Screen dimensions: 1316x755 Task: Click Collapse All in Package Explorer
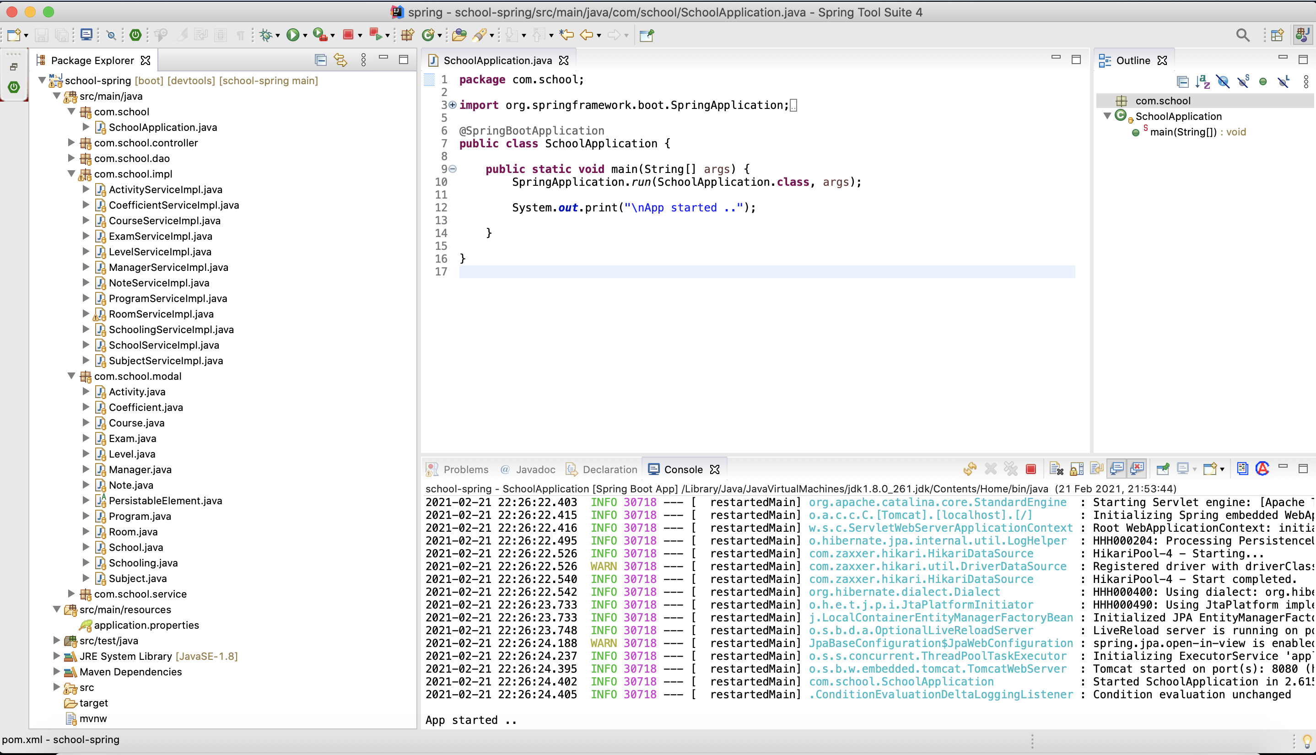tap(320, 60)
